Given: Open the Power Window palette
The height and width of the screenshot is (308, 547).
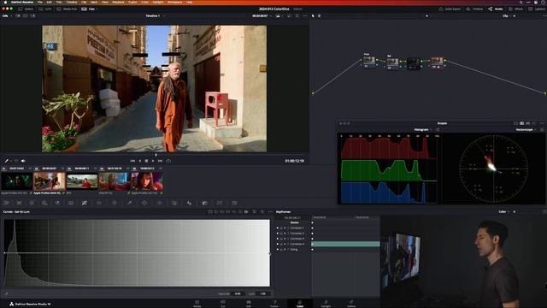Looking at the screenshot, I should 144,203.
